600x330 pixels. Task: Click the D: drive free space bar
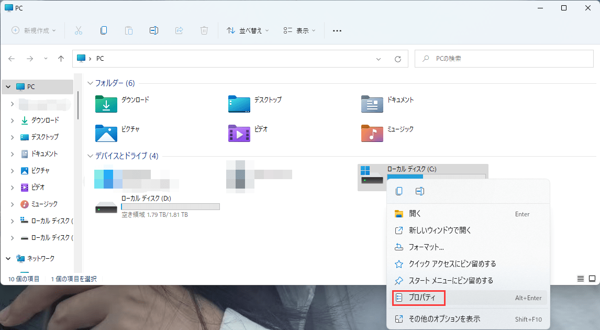[169, 206]
